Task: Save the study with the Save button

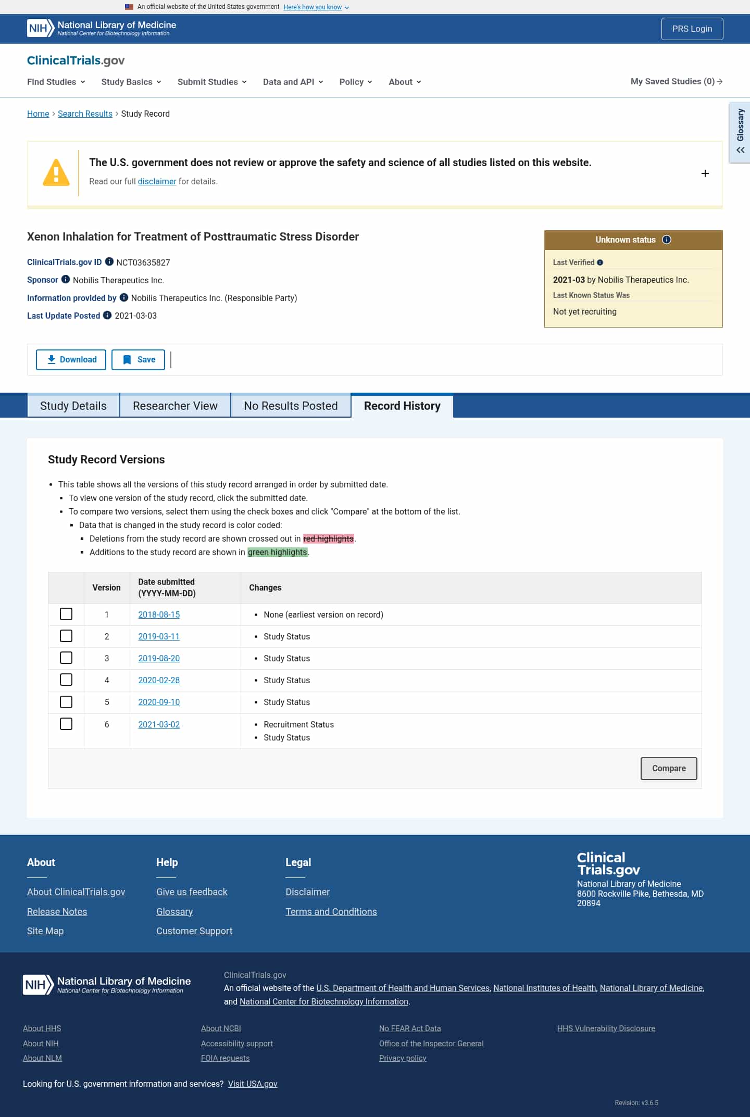Action: [x=138, y=360]
